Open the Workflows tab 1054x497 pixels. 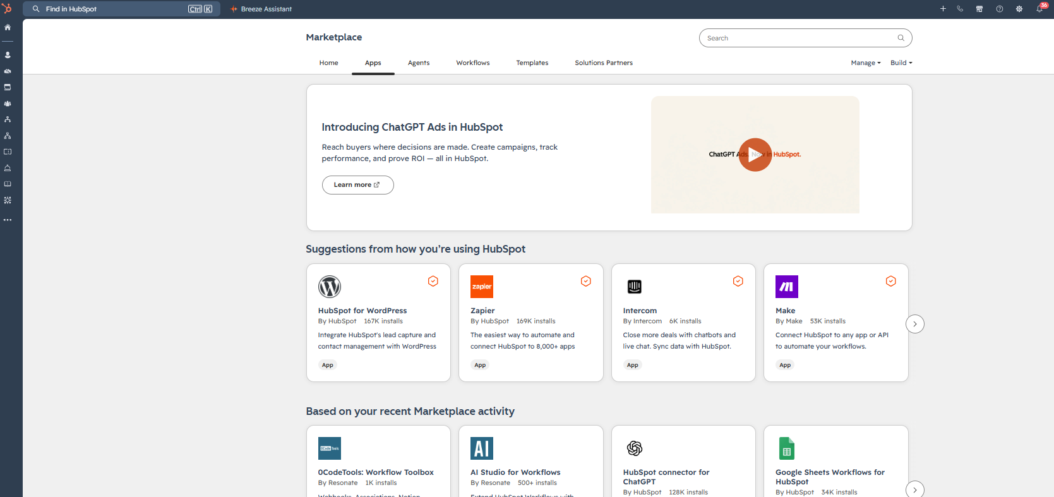click(473, 63)
